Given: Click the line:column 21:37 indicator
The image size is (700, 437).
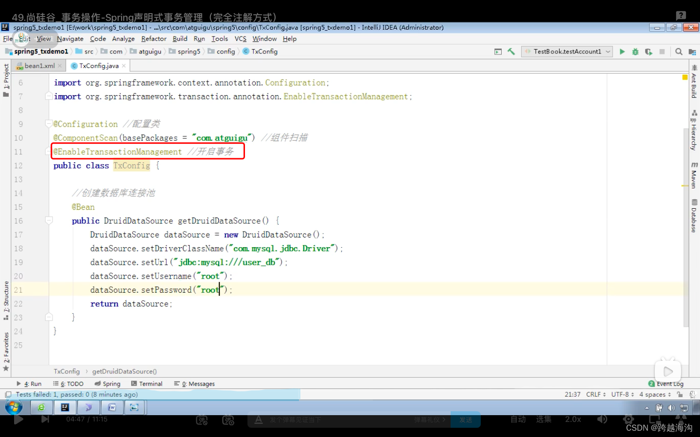Looking at the screenshot, I should click(x=572, y=394).
